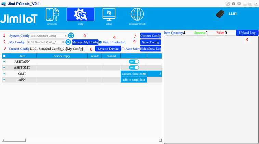
Task: Expand the My Config dropdown
Action: [x=46, y=42]
